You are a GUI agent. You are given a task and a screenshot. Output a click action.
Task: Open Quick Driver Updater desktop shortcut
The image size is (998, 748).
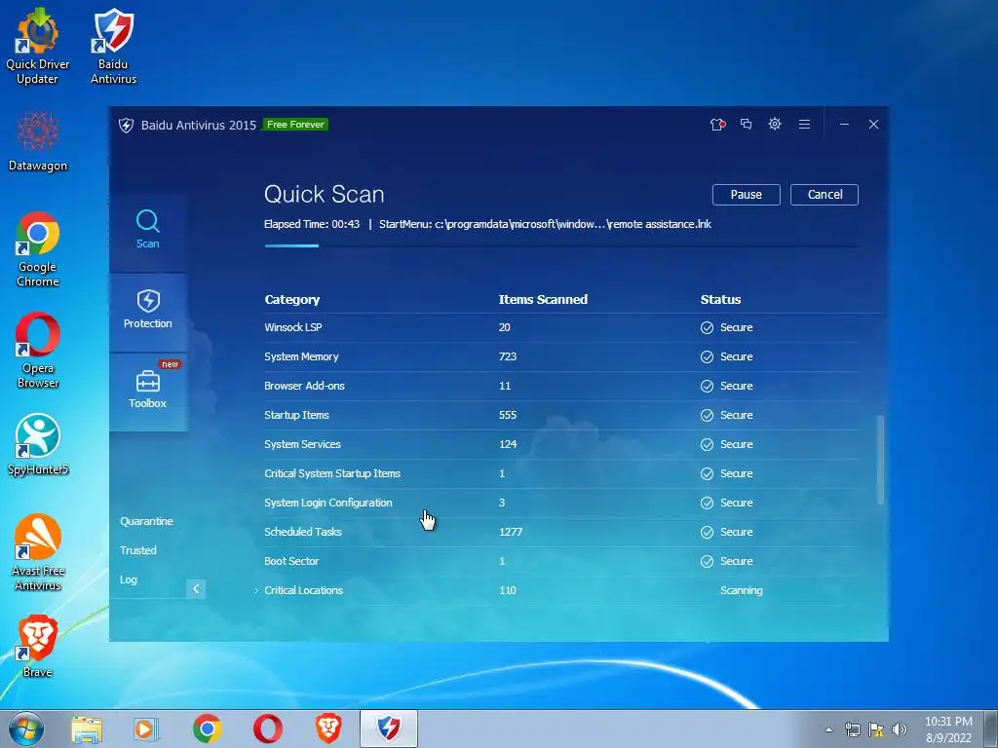click(x=38, y=46)
